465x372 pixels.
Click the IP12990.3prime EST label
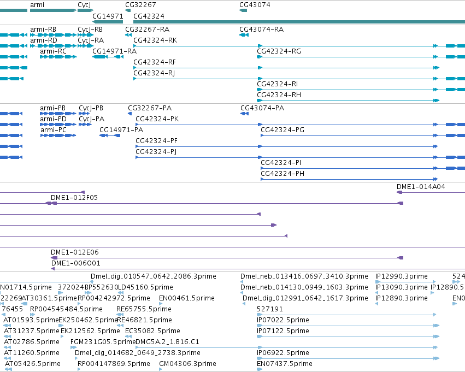[402, 276]
